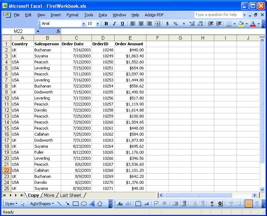This screenshot has height=216, width=267.
Task: Open the Fill Color palette arrow
Action: pyautogui.click(x=246, y=24)
